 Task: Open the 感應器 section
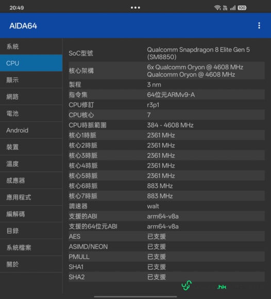[31, 180]
